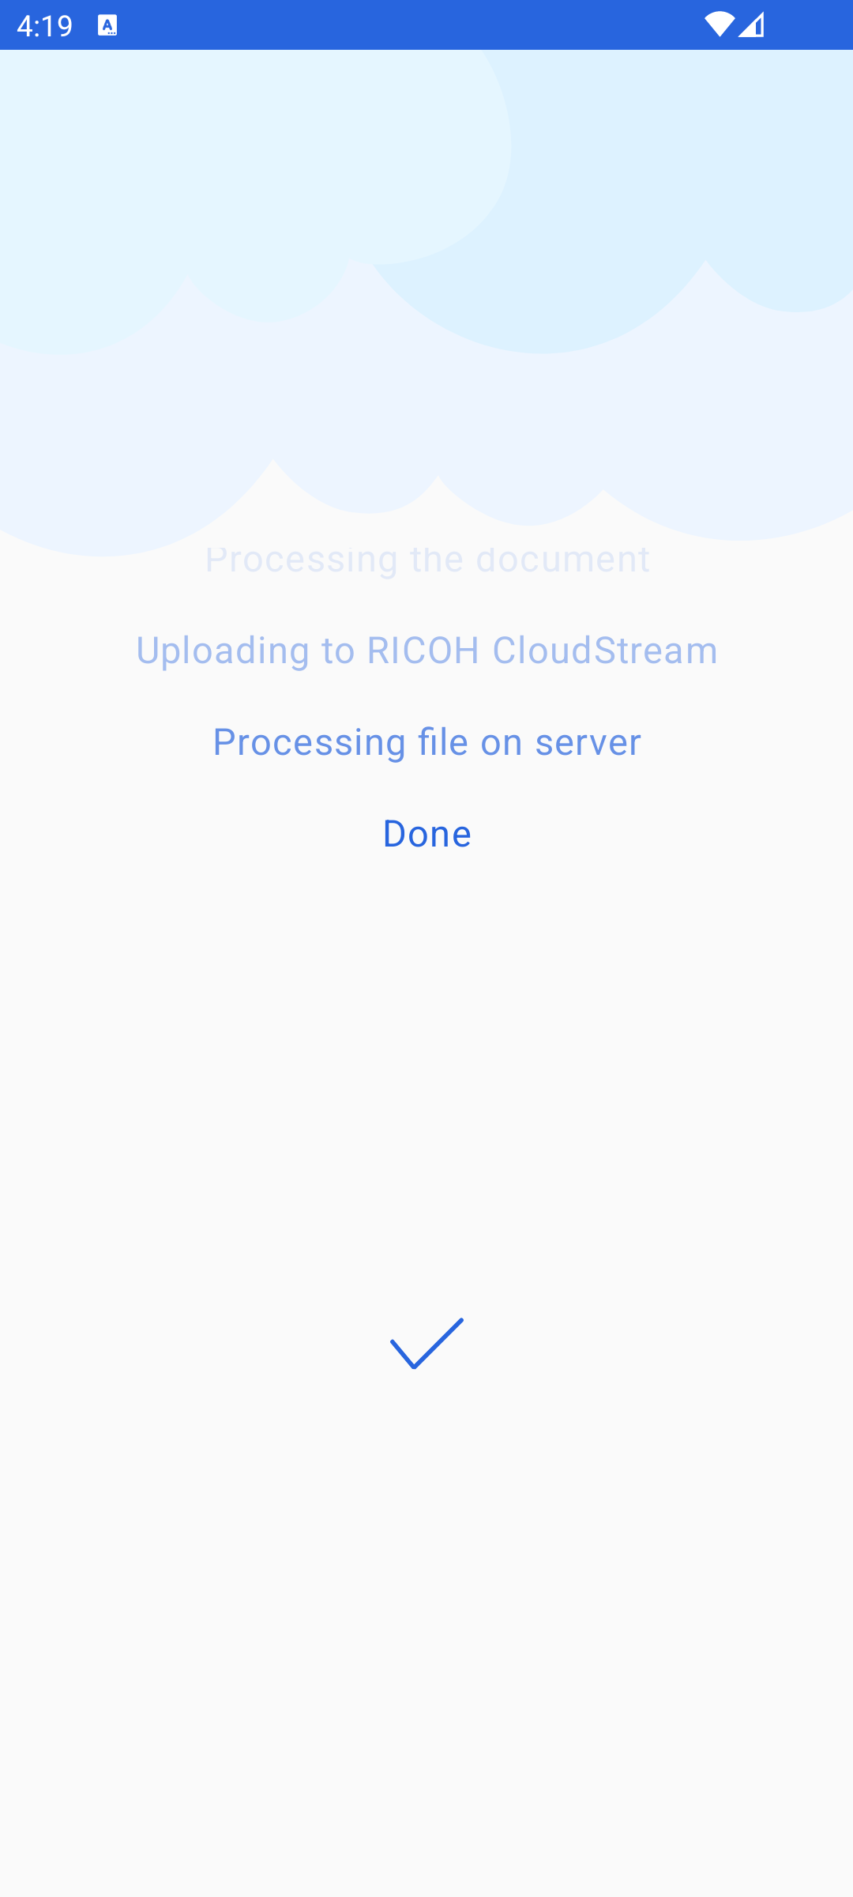Screen dimensions: 853x1897
Task: Tap the cellular signal strength icon
Action: click(751, 25)
